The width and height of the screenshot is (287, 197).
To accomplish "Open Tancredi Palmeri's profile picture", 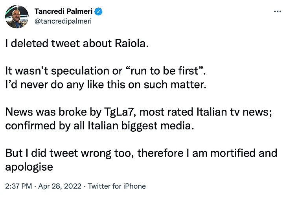I will coord(17,17).
